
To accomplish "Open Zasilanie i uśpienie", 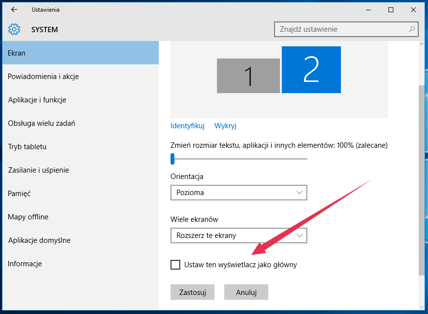I will click(x=81, y=170).
